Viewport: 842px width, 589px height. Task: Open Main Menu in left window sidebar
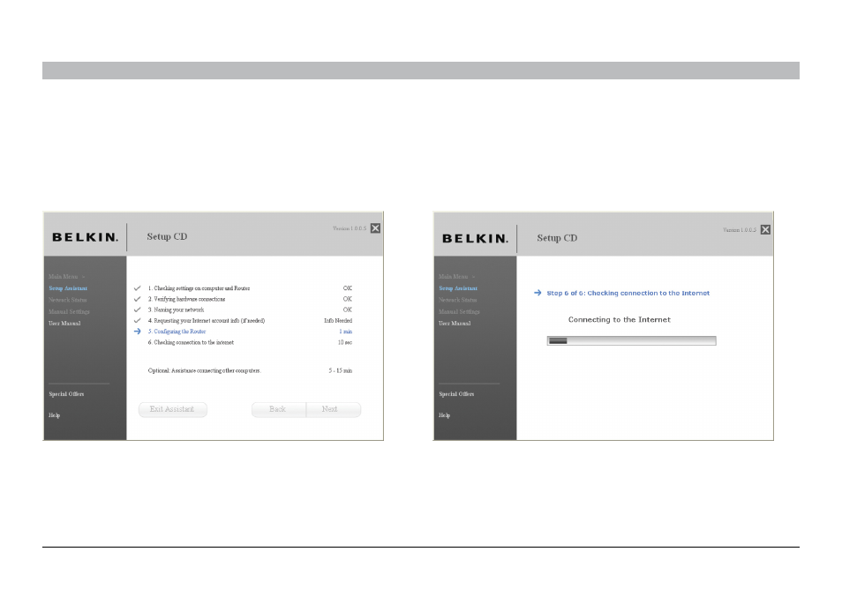tap(66, 277)
